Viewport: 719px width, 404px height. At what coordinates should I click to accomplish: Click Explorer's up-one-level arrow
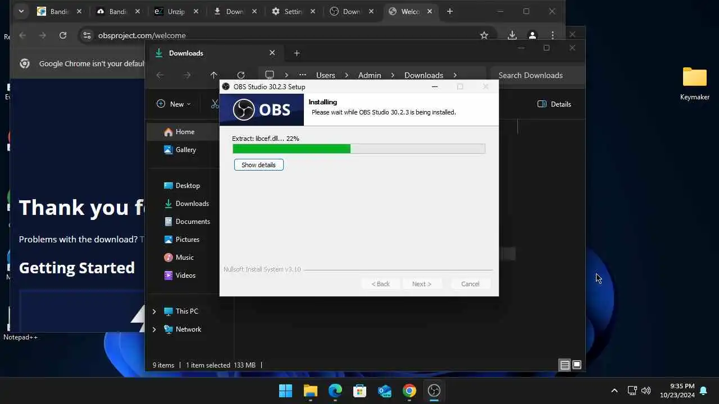pos(213,75)
